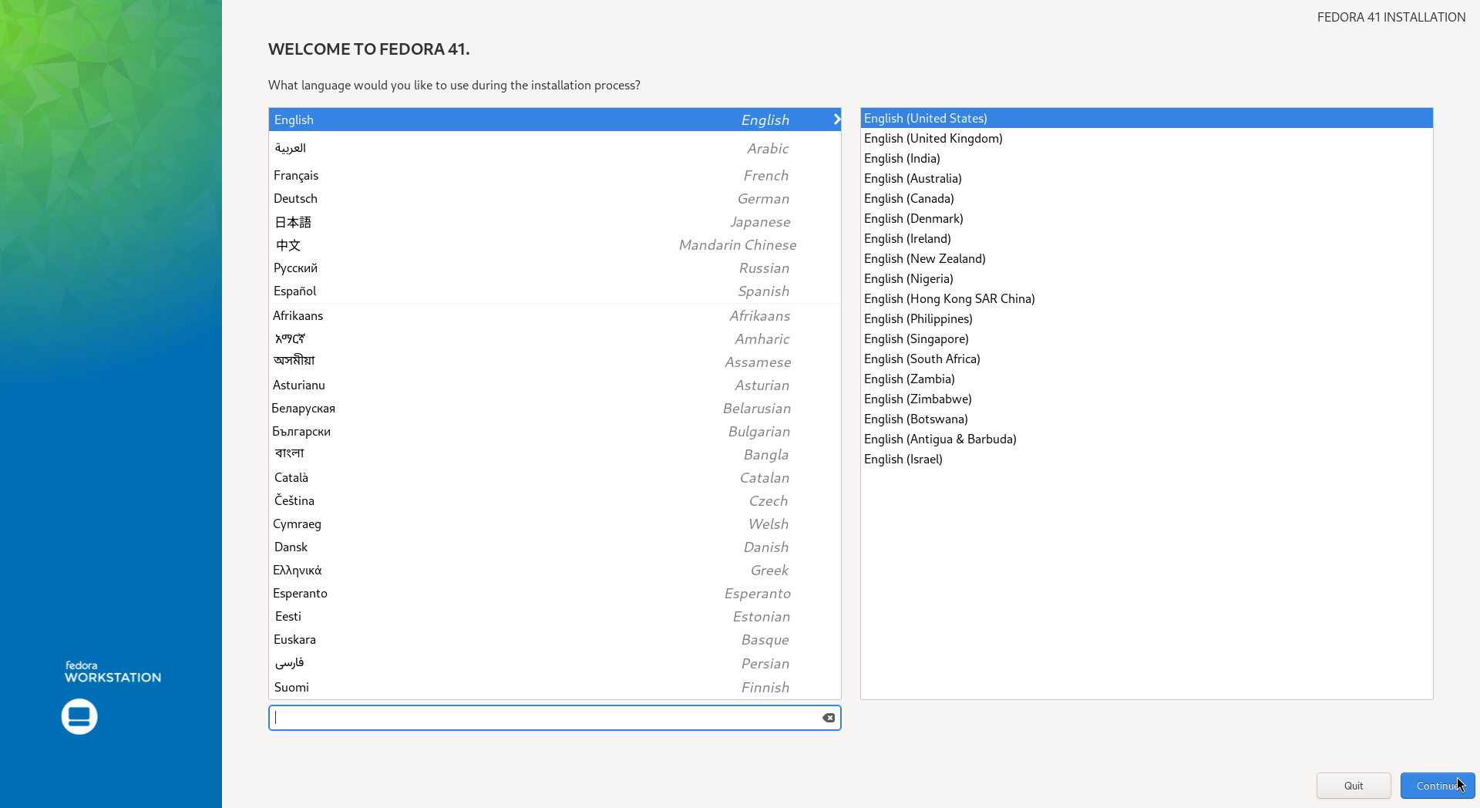The image size is (1480, 808).
Task: Choose Suomi (Finnish) language
Action: click(554, 688)
